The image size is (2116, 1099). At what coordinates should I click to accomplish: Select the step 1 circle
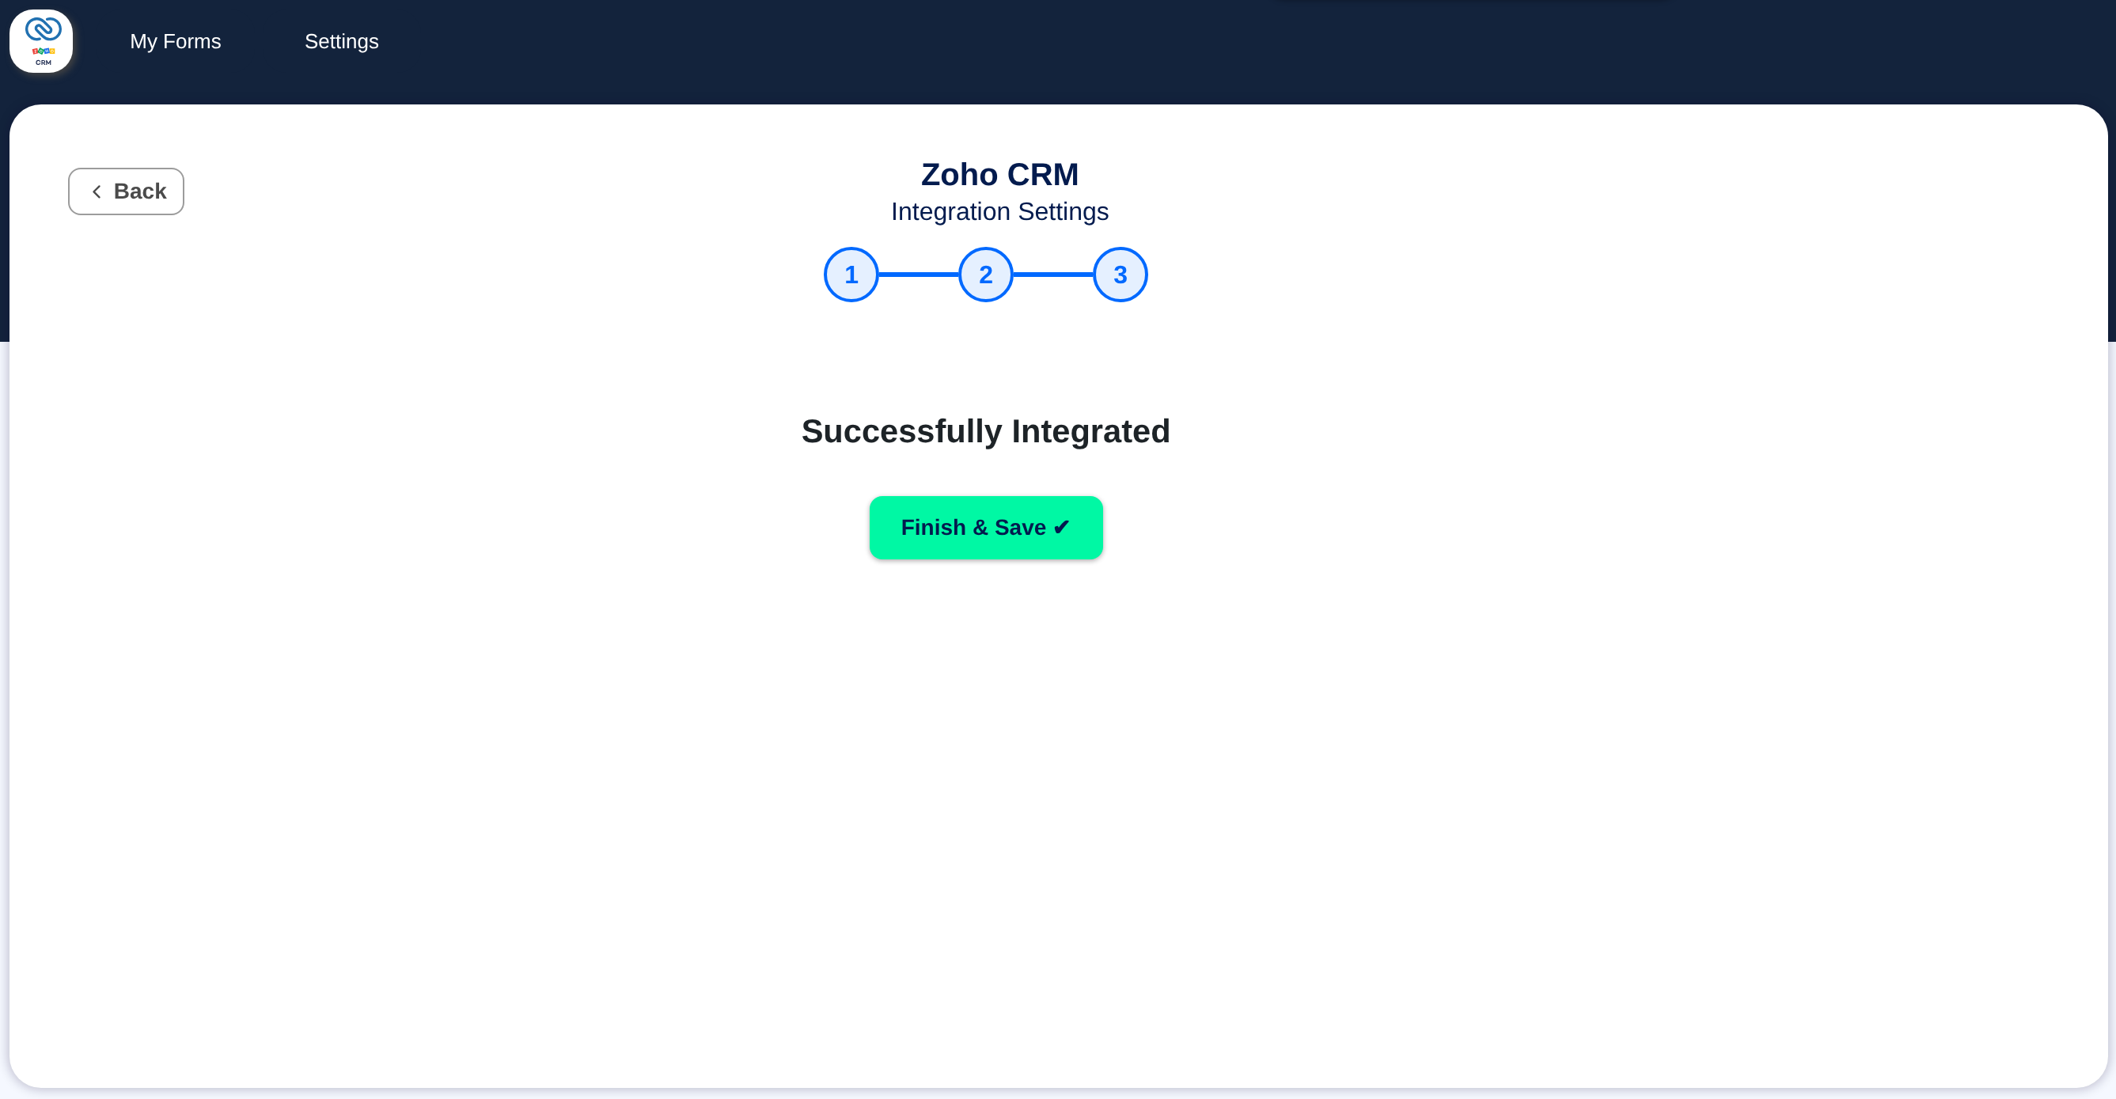point(851,275)
